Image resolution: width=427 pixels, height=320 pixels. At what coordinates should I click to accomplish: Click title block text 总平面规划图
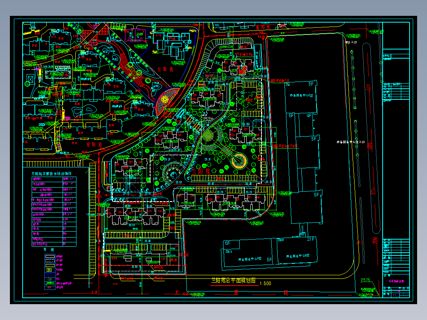tap(396, 281)
